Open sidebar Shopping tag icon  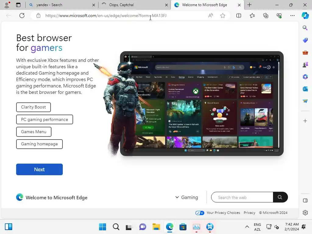[305, 40]
